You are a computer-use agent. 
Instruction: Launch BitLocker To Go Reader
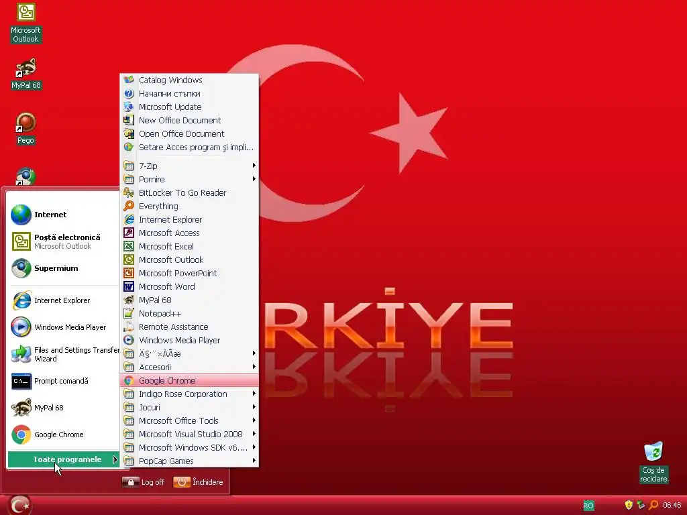click(189, 192)
